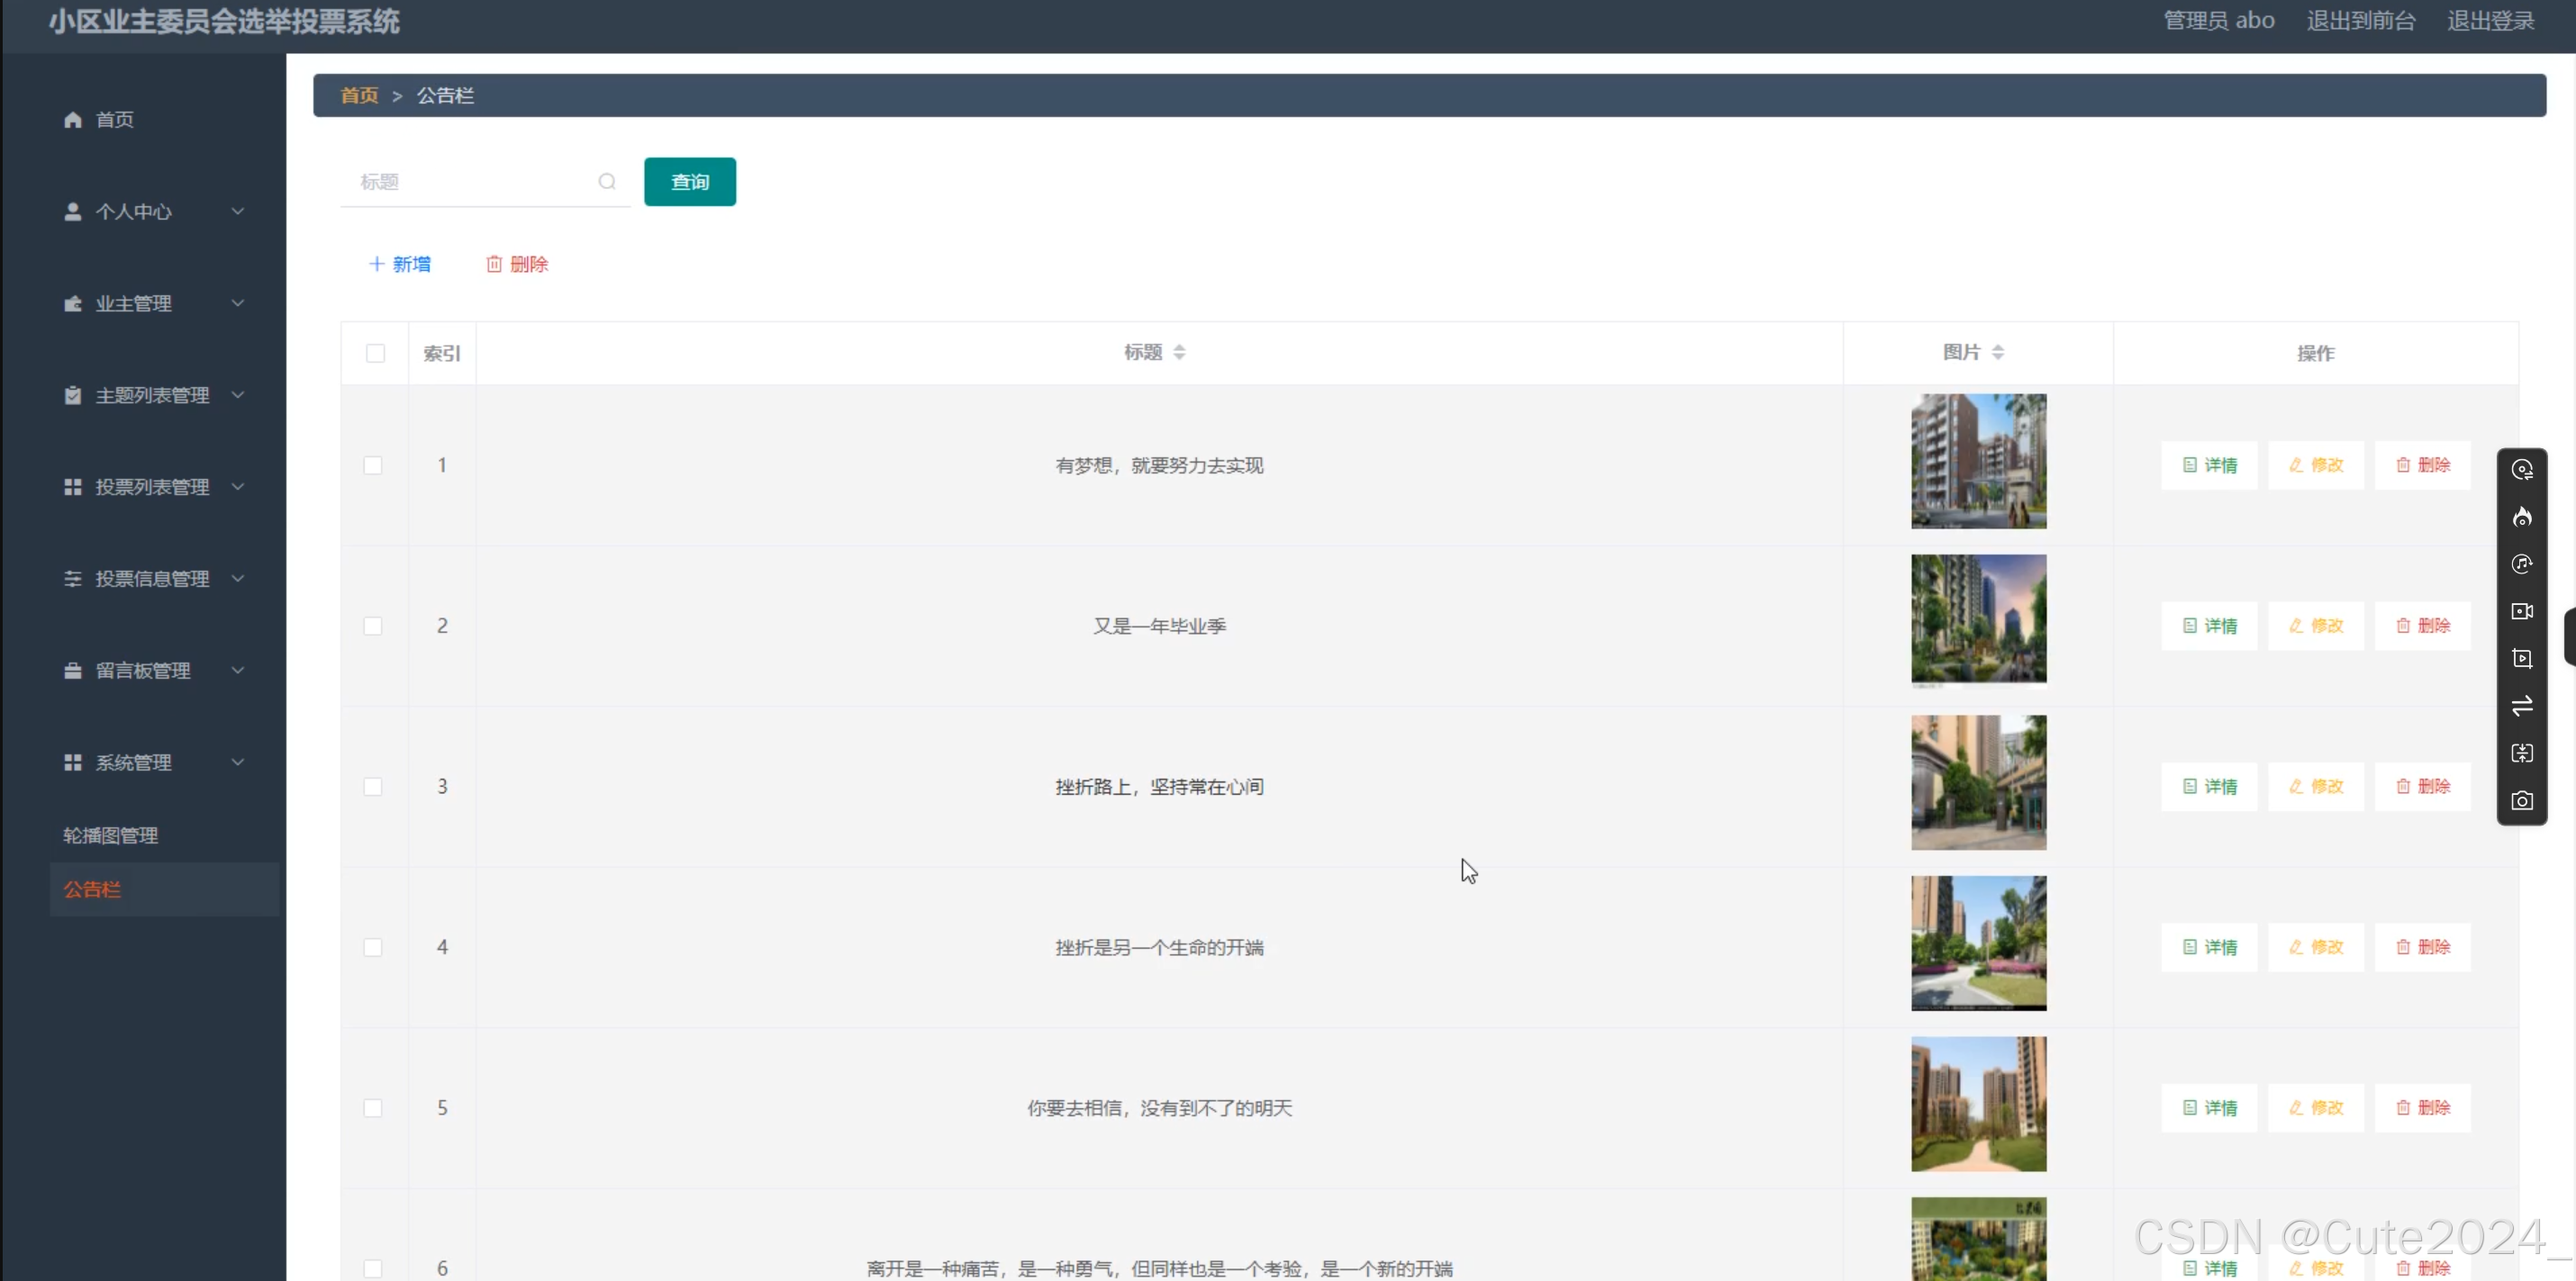Screen dimensions: 2576x1281
Task: Expand the 留言板管理 menu chevron
Action: [x=238, y=672]
